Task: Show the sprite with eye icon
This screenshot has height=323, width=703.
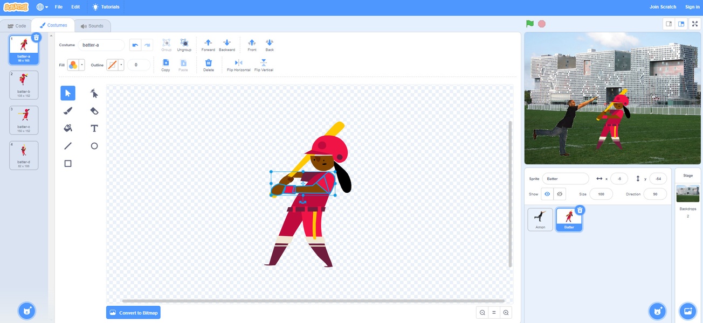Action: tap(547, 194)
